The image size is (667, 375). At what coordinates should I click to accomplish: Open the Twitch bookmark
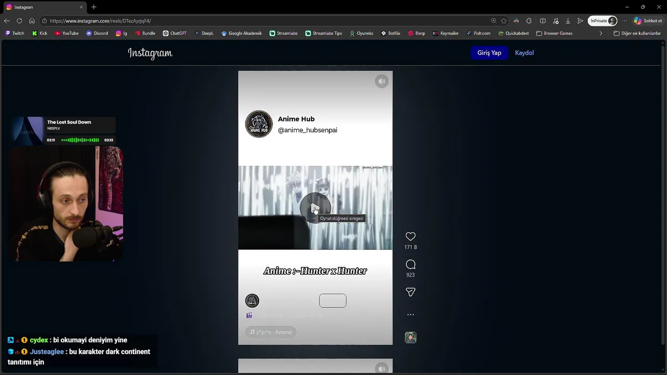coord(15,33)
